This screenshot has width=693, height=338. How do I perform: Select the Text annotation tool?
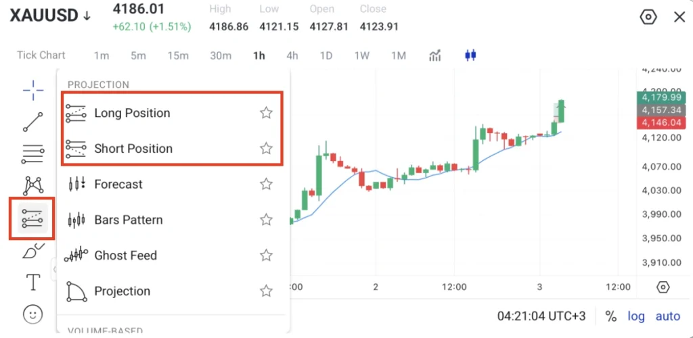pyautogui.click(x=33, y=282)
